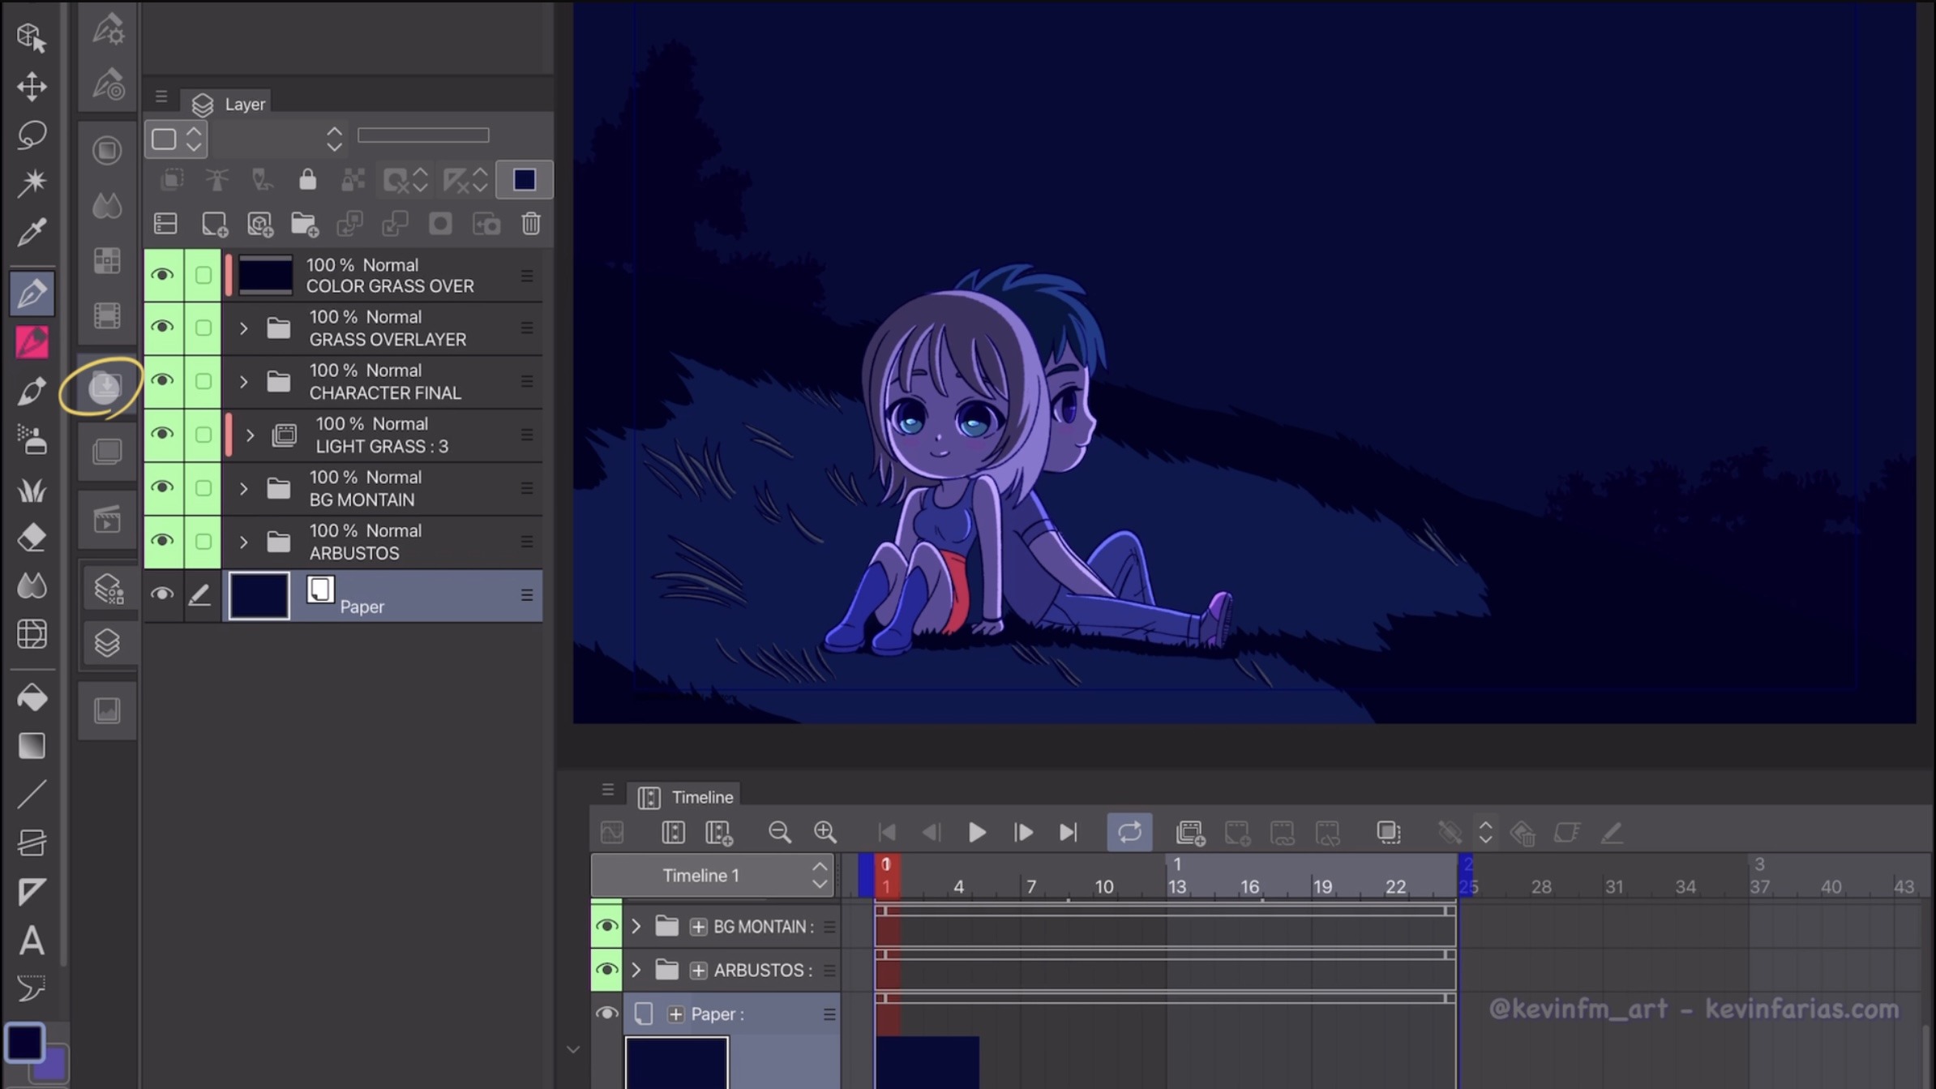1936x1089 pixels.
Task: Select the Eyedropper tool
Action: [32, 233]
